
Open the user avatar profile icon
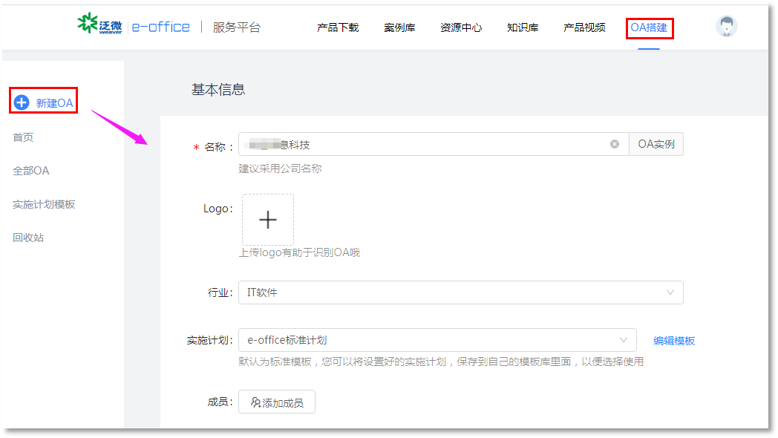[x=726, y=27]
